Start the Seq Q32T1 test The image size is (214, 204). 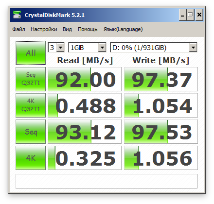(x=31, y=79)
